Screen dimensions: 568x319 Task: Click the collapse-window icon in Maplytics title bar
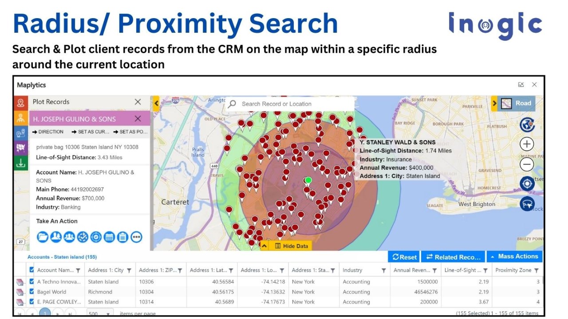point(521,85)
